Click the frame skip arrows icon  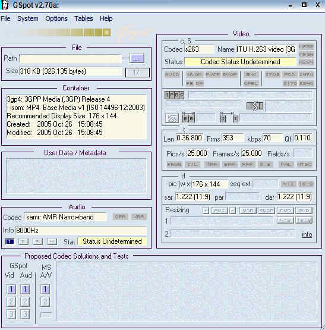pos(255,106)
